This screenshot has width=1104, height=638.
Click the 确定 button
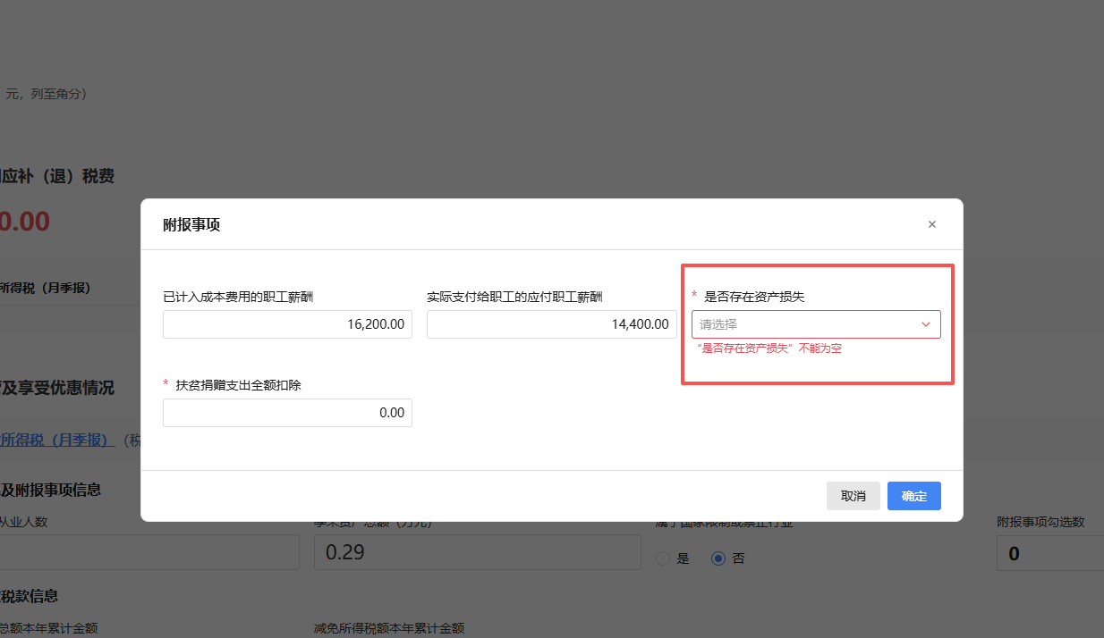(x=913, y=496)
